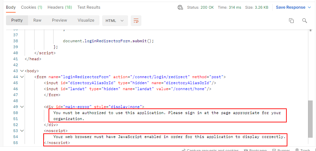Click the Save Response button
Screen dimensions: 316x151
coord(291,7)
